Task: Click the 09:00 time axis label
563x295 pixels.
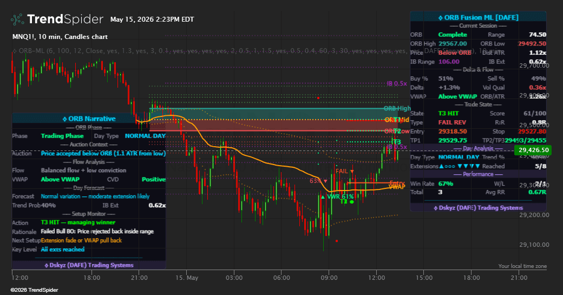Action: pyautogui.click(x=329, y=278)
